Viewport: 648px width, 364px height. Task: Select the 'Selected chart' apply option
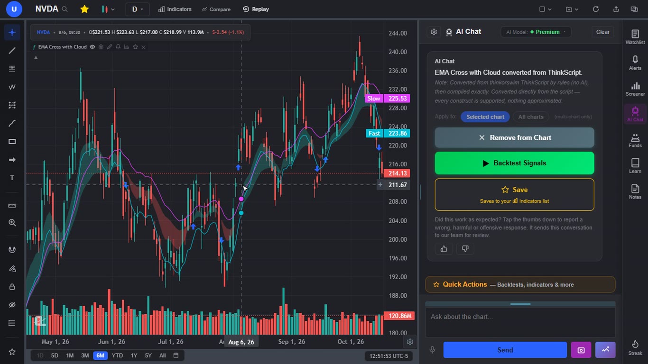pyautogui.click(x=485, y=117)
